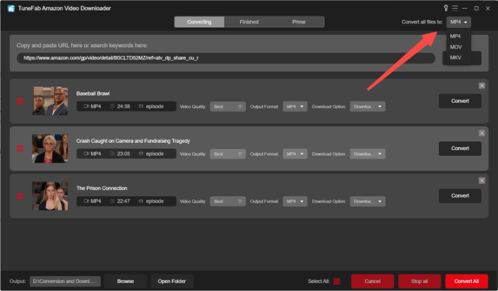Viewport: 498px width, 291px height.
Task: Click the camera icon beside Baseball Brawl MP4
Action: (86, 106)
